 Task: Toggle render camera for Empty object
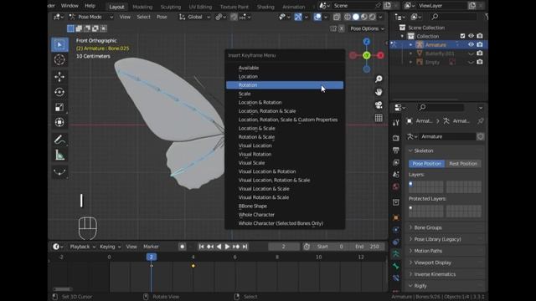(480, 62)
